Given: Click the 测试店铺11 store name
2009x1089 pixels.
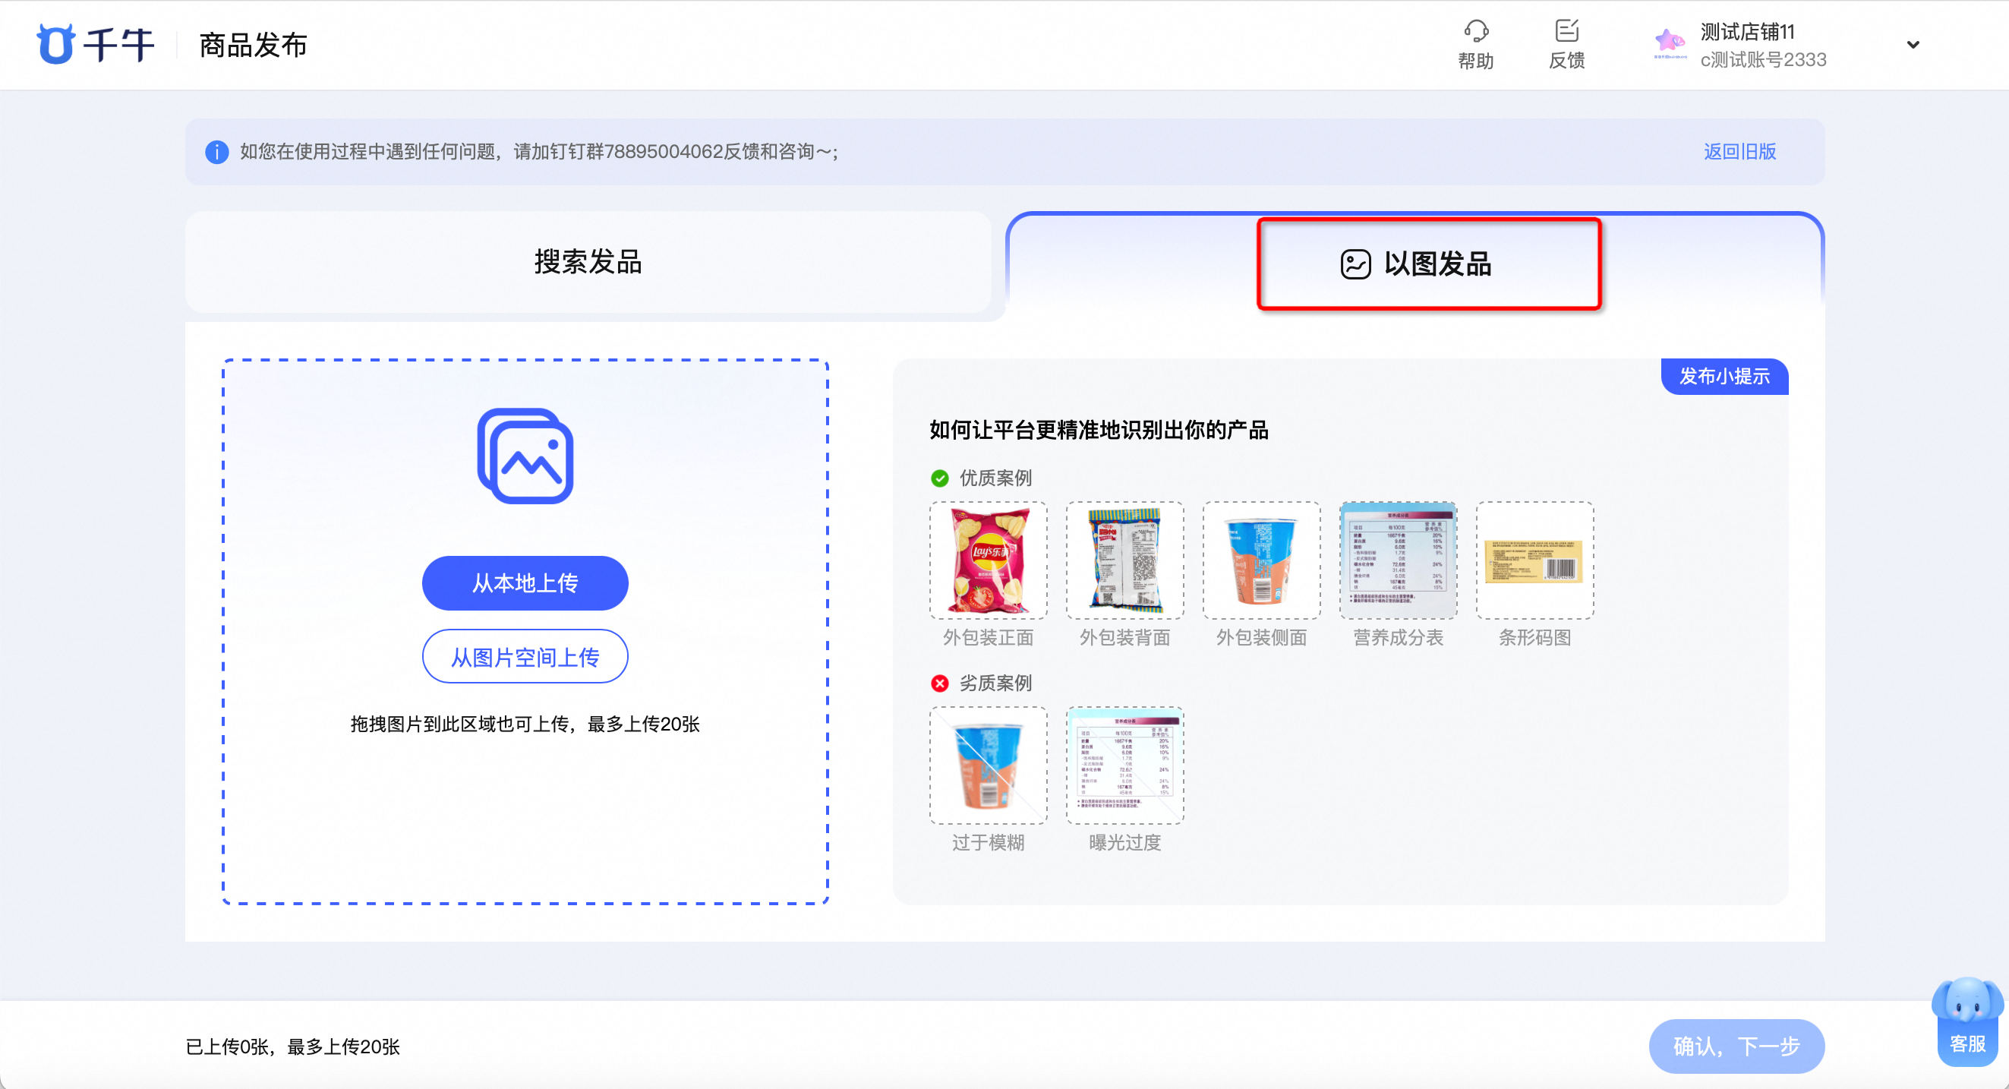Looking at the screenshot, I should tap(1747, 31).
